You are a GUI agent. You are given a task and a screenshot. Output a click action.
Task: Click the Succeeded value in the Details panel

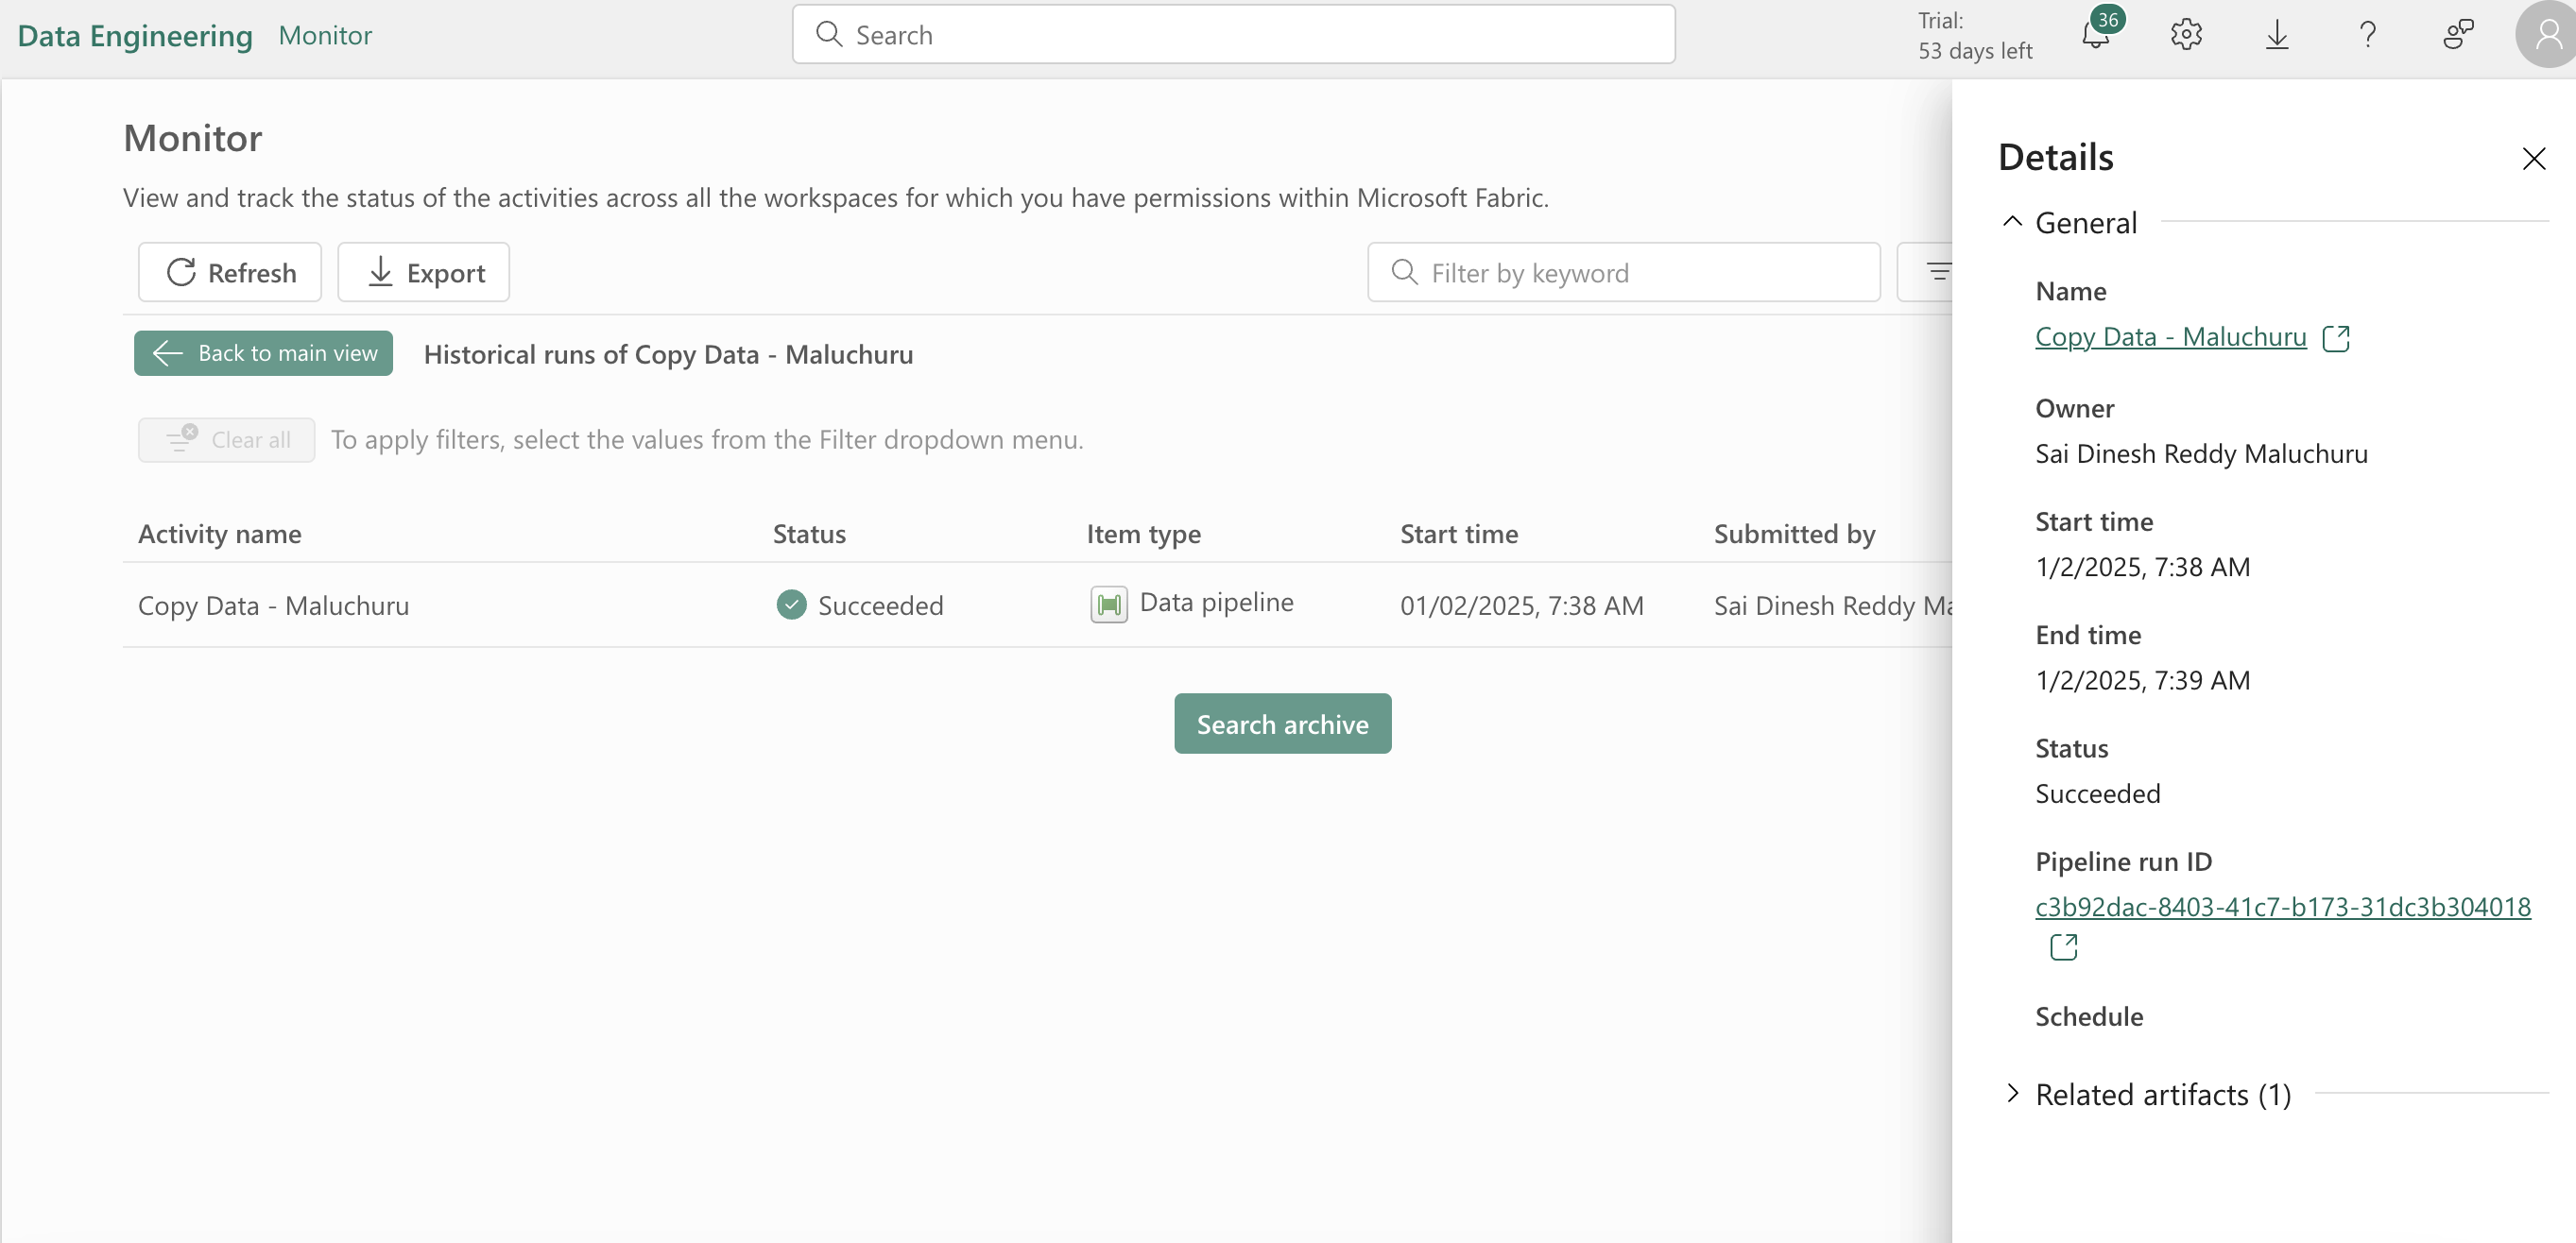[x=2097, y=793]
